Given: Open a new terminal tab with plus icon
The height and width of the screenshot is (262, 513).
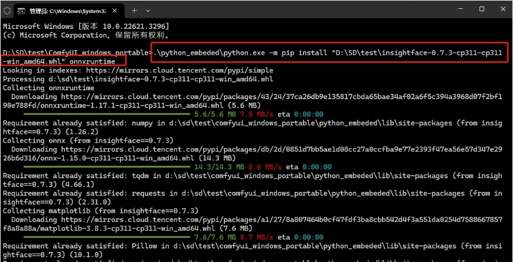Looking at the screenshot, I should pyautogui.click(x=134, y=10).
